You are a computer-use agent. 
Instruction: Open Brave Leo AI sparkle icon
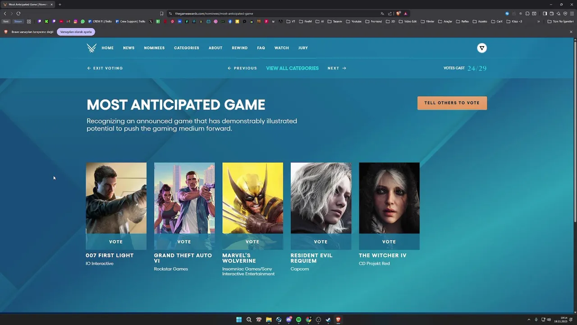(x=558, y=14)
